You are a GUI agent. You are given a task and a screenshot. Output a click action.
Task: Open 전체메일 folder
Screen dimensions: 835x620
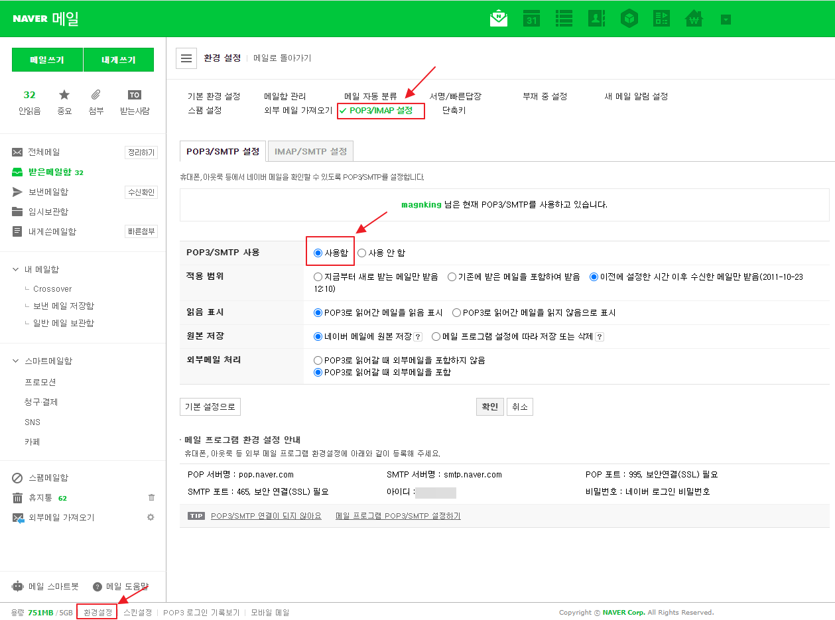[x=44, y=153]
